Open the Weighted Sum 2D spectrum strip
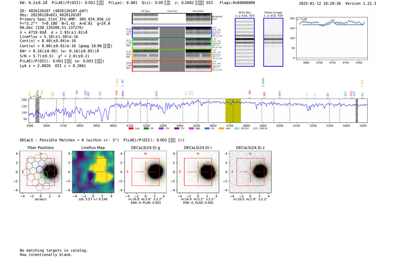The image size is (396, 270). (172, 18)
